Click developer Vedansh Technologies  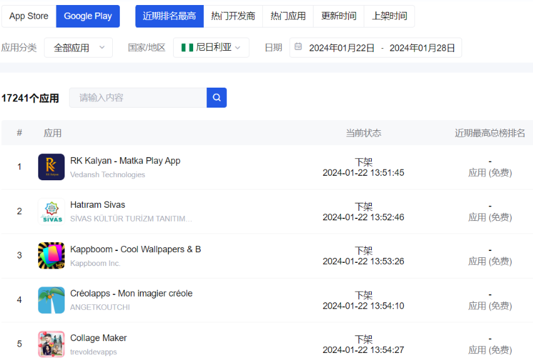coord(107,175)
